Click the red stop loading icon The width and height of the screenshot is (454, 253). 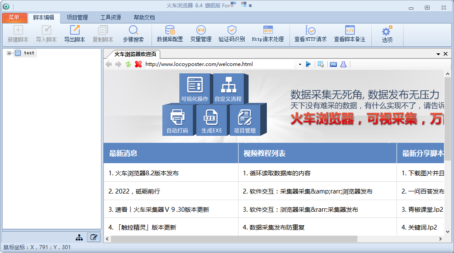[x=138, y=64]
